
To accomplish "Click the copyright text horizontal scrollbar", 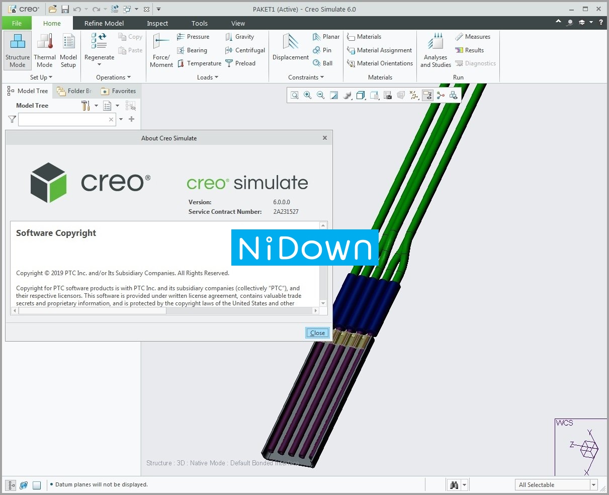I will tap(165, 311).
